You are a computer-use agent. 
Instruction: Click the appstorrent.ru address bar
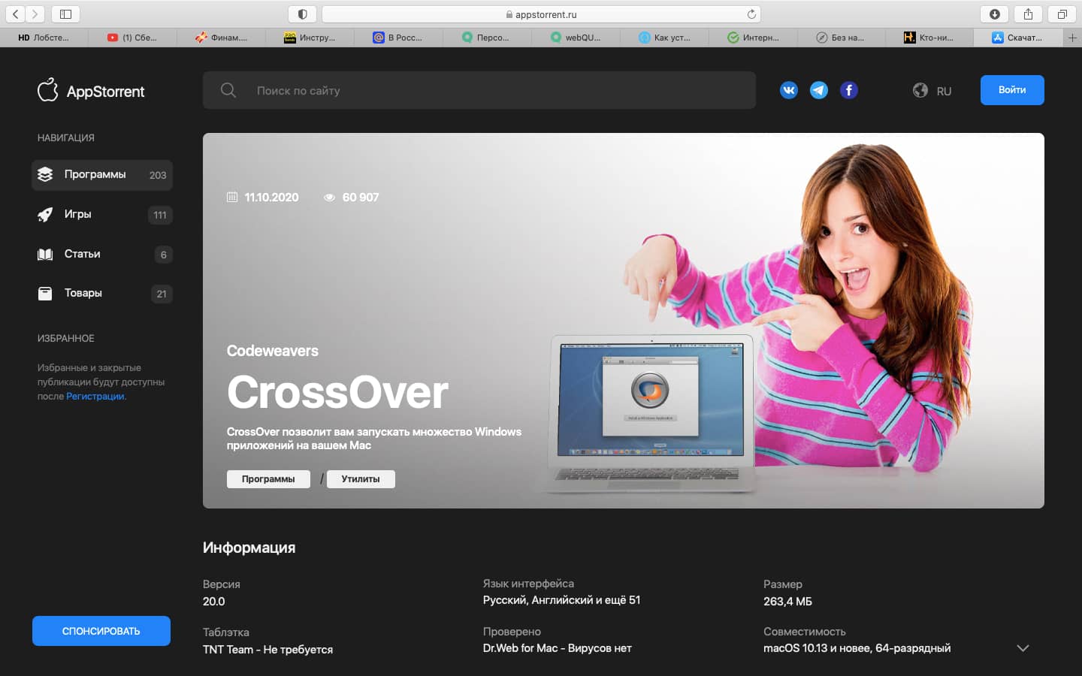[541, 14]
